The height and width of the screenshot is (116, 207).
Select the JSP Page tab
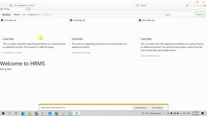[13, 9]
